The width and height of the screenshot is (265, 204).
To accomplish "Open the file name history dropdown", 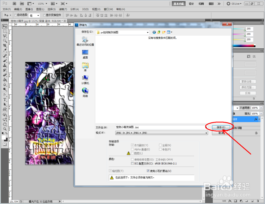I will click(206, 127).
